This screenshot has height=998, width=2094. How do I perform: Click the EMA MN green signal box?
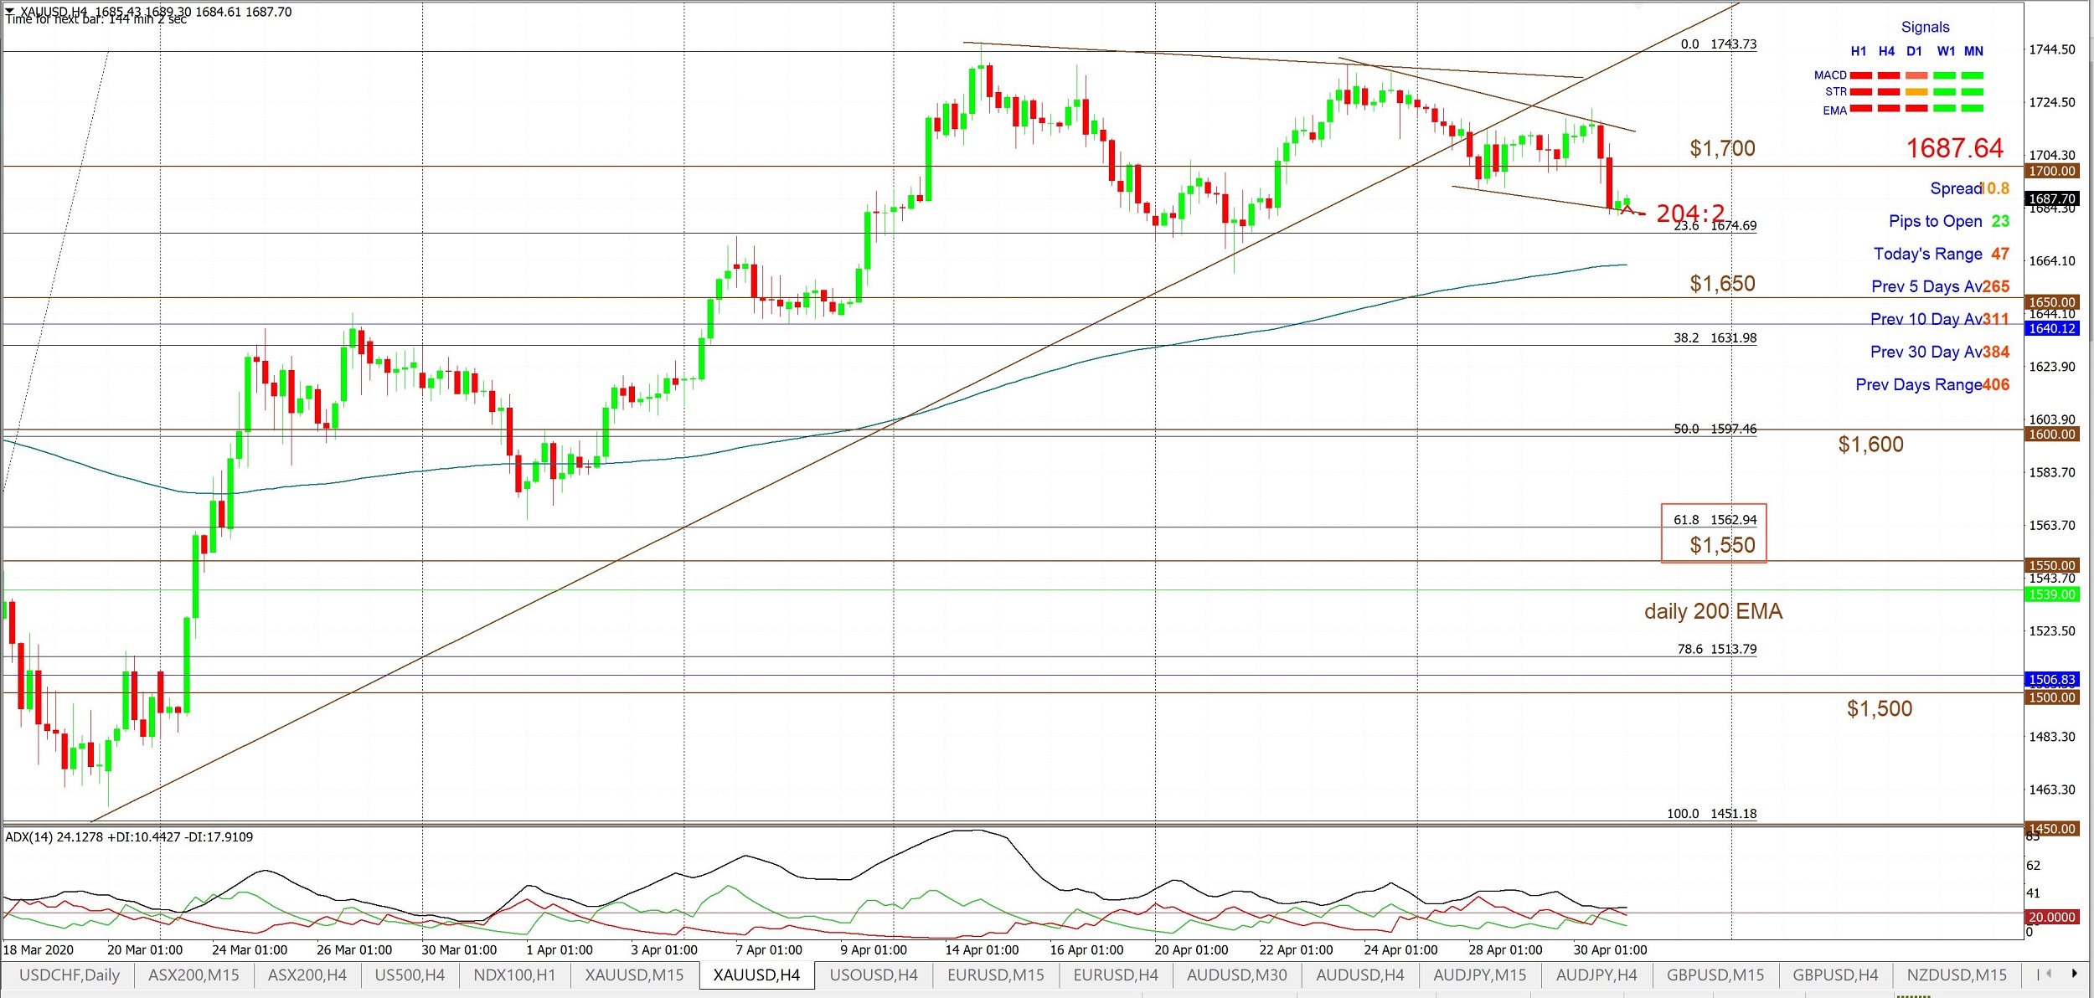(1973, 109)
